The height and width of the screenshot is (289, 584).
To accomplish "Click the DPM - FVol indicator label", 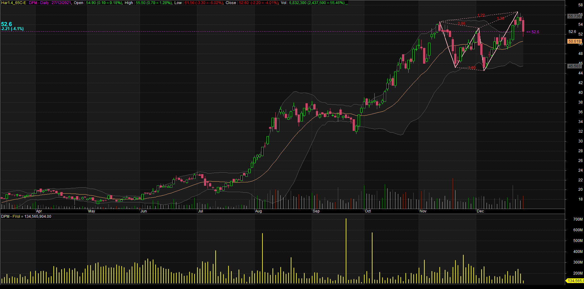I will point(26,217).
